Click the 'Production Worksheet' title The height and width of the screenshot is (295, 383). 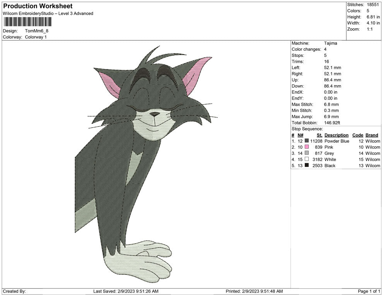[38, 6]
